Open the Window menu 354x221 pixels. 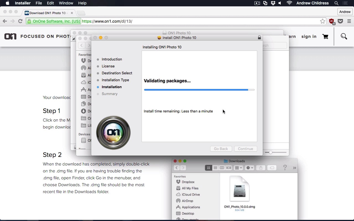click(x=66, y=3)
